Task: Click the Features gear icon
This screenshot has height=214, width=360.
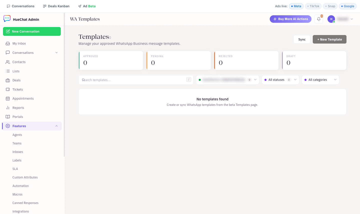Action: tap(8, 126)
